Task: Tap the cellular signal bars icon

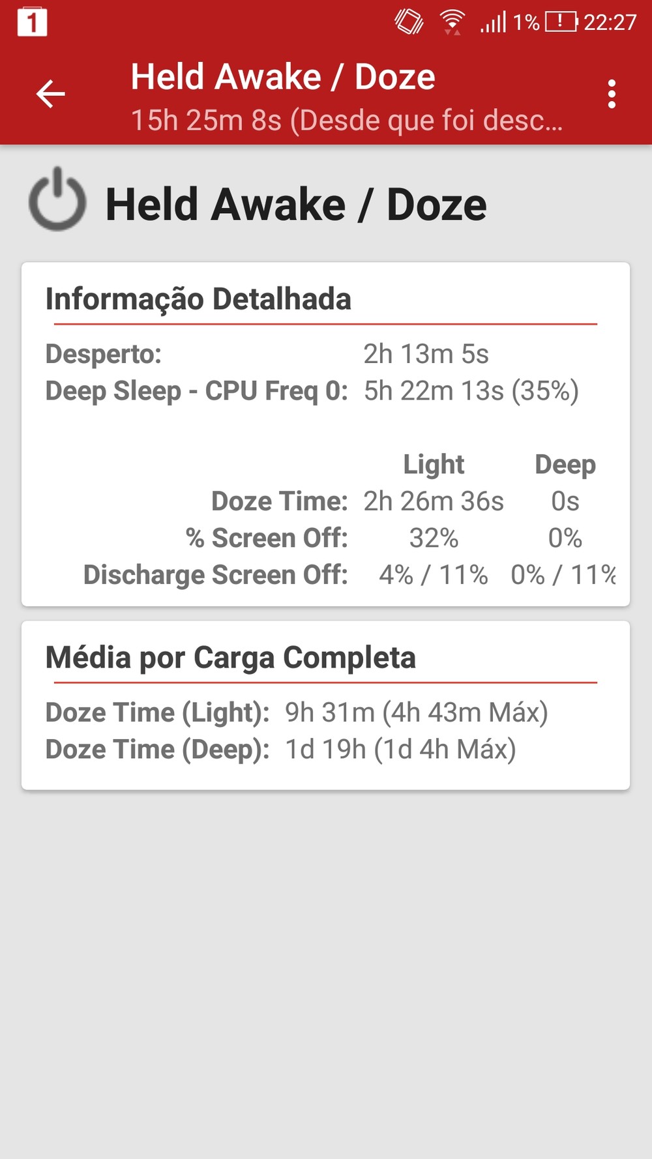Action: [x=493, y=22]
